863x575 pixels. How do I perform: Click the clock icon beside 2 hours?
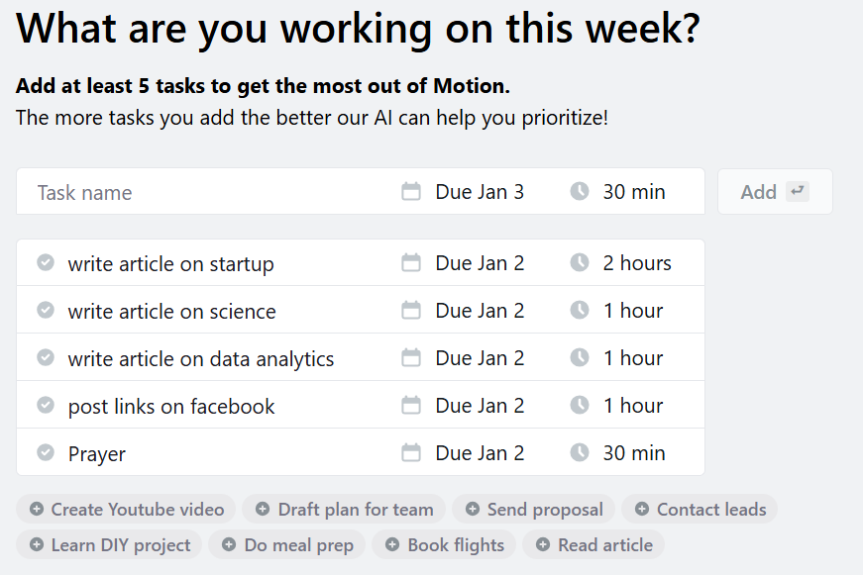(579, 263)
